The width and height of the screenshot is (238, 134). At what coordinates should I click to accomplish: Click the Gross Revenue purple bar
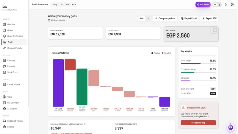(58, 83)
